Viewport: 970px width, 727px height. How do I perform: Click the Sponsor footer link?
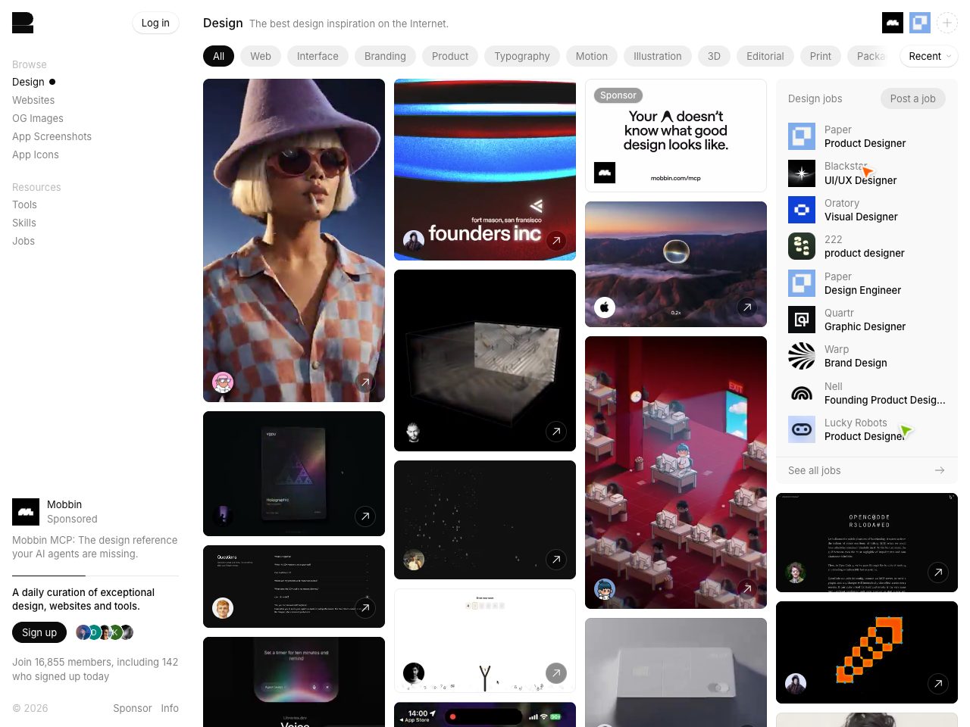[133, 708]
